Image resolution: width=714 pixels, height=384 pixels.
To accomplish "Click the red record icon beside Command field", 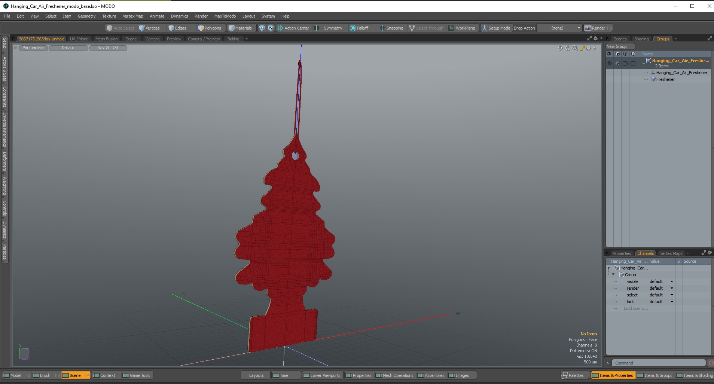I will click(711, 363).
